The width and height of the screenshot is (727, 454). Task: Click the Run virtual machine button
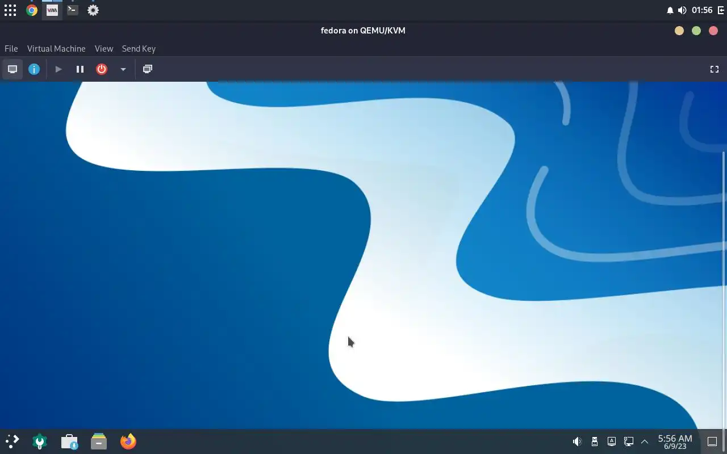pyautogui.click(x=59, y=69)
